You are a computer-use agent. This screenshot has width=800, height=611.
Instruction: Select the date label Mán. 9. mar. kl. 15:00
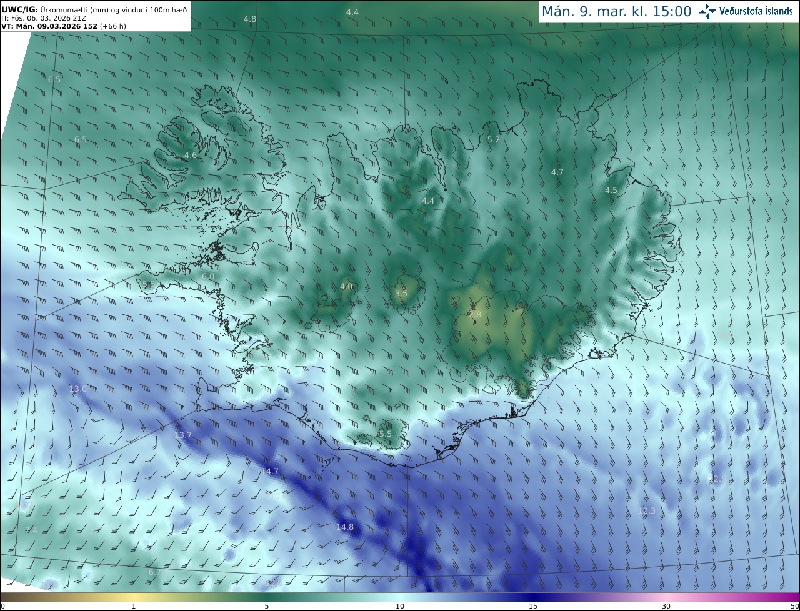coord(616,11)
